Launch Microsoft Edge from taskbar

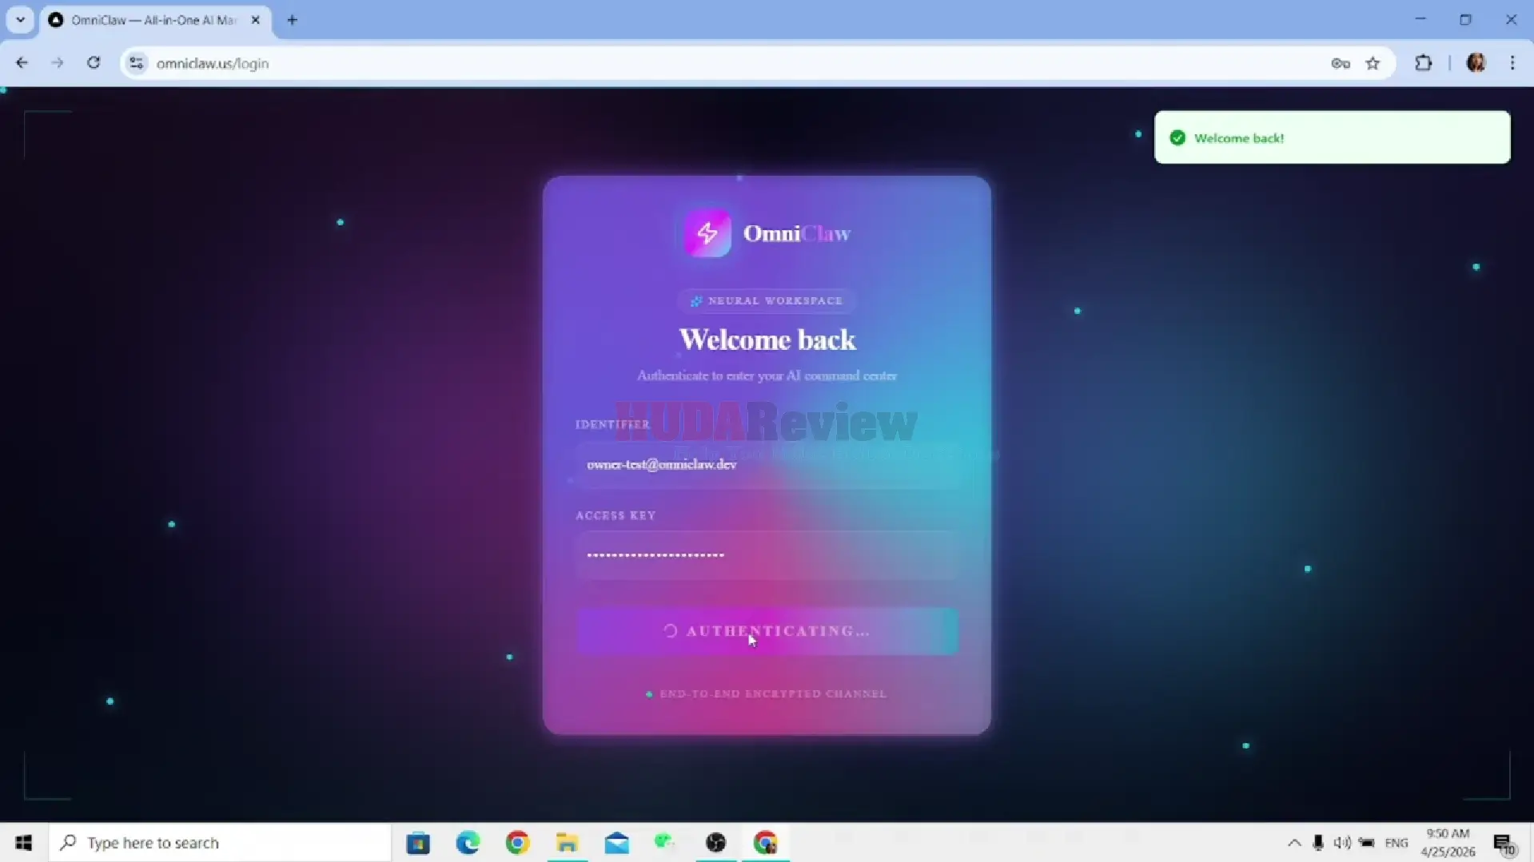[x=468, y=843]
